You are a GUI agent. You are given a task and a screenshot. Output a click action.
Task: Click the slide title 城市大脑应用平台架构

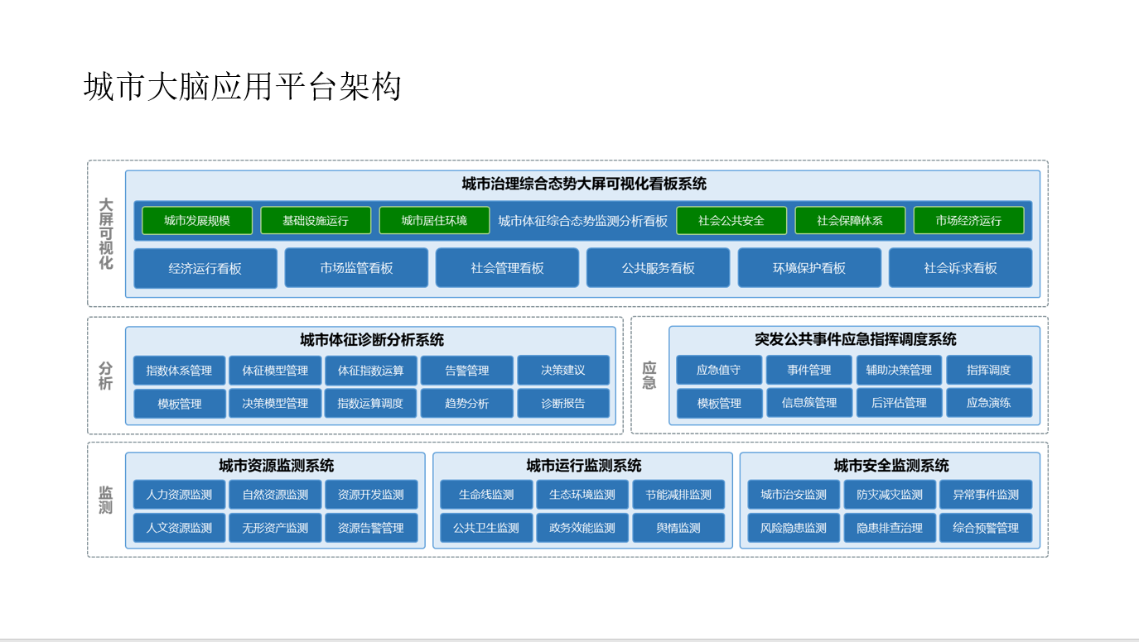(x=242, y=87)
